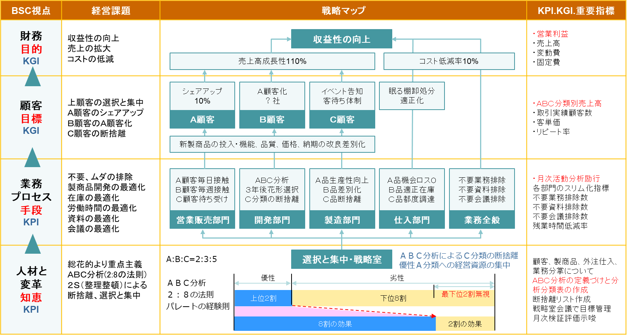This screenshot has width=627, height=335.
Task: Select the teal B顧客 label
Action: (272, 119)
